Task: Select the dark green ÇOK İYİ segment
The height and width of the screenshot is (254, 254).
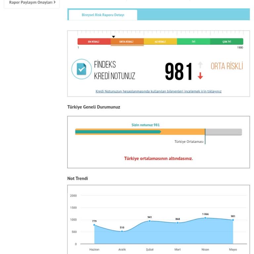Action: (x=227, y=42)
